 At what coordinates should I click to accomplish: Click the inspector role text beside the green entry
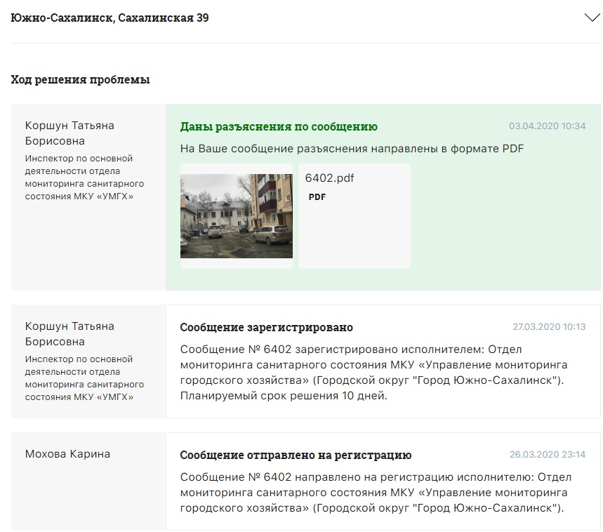pyautogui.click(x=84, y=177)
